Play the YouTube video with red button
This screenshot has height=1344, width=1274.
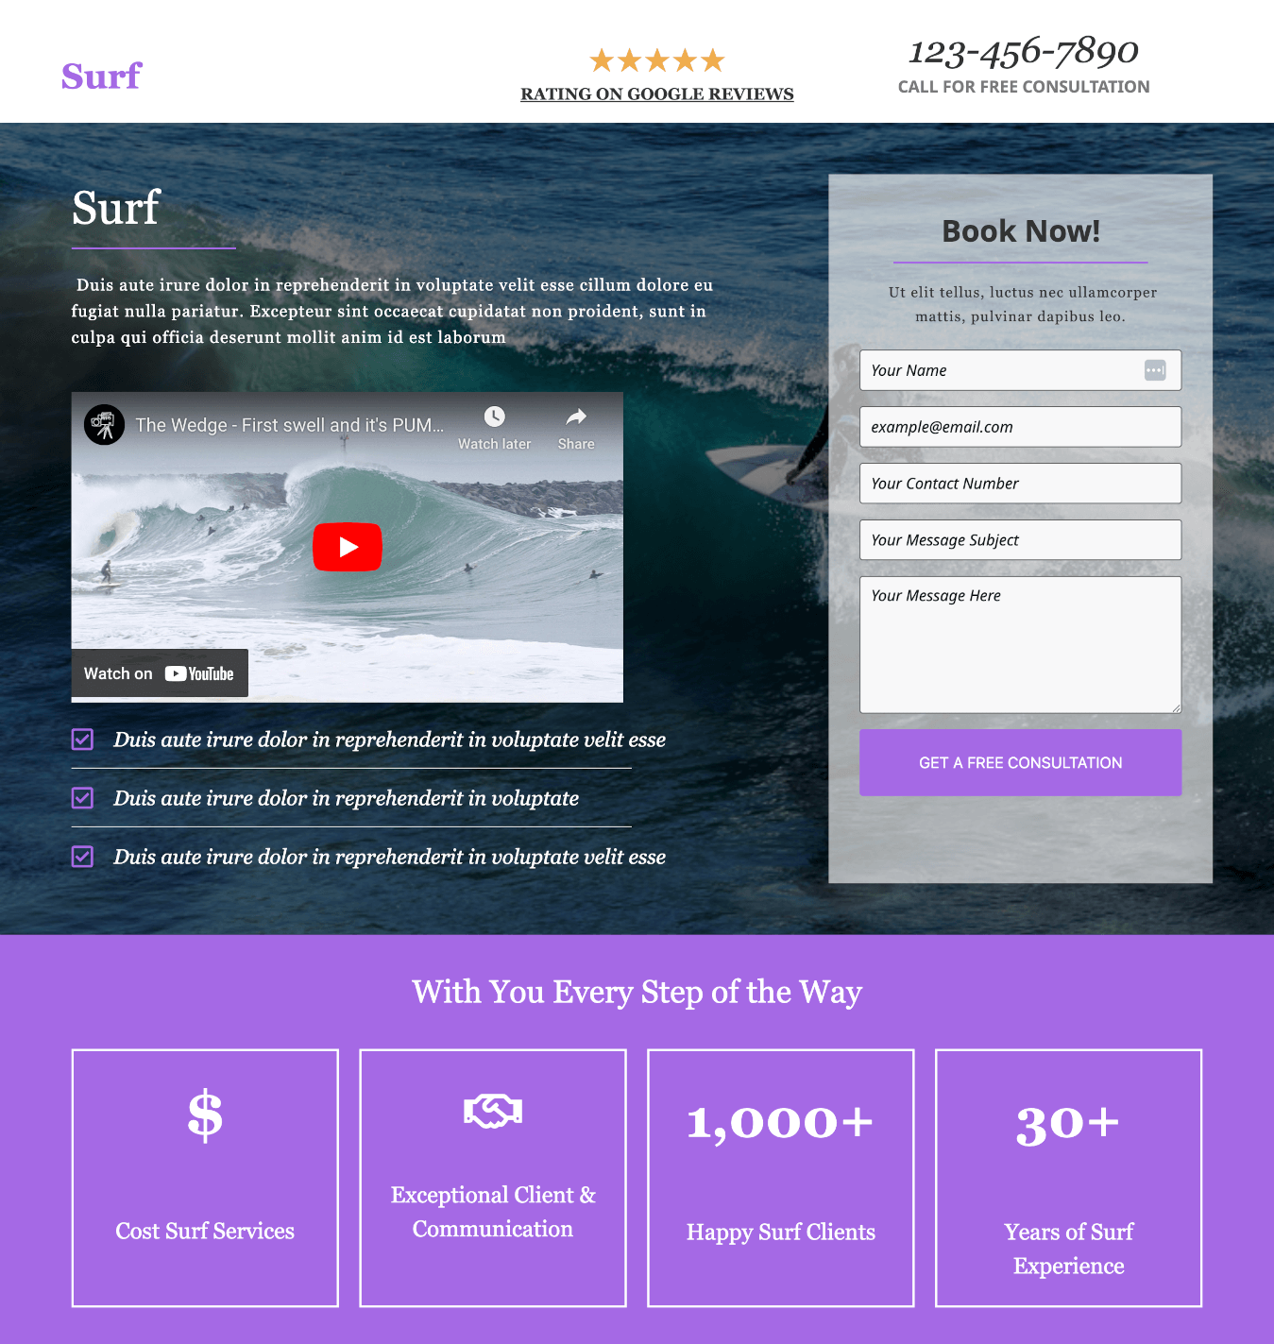[x=348, y=547]
